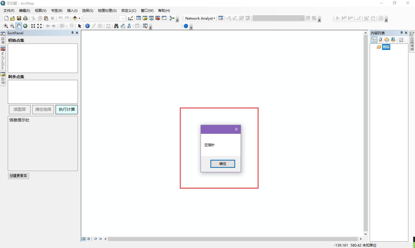Open a map document with the folder icon
Image resolution: width=415 pixels, height=248 pixels.
click(x=13, y=18)
